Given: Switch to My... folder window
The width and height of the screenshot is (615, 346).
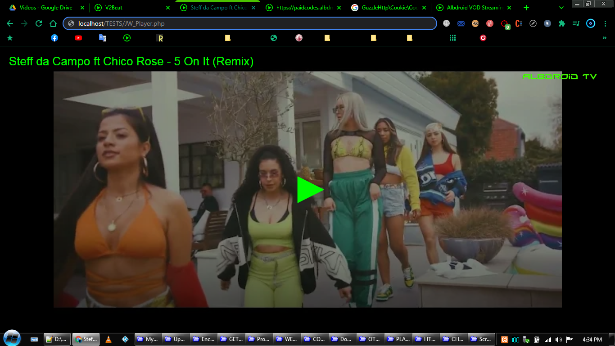Looking at the screenshot, I should pyautogui.click(x=148, y=339).
